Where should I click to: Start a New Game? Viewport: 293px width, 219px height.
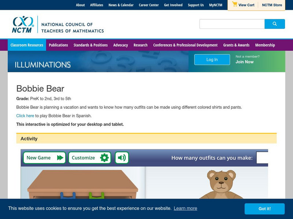44,158
